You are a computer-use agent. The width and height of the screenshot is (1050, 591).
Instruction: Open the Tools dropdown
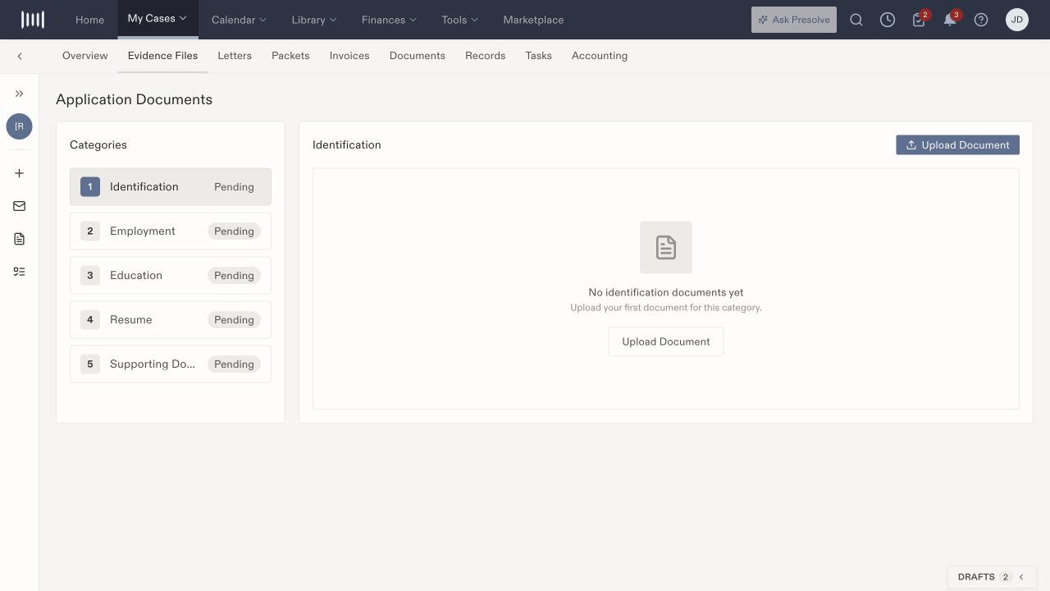point(459,20)
